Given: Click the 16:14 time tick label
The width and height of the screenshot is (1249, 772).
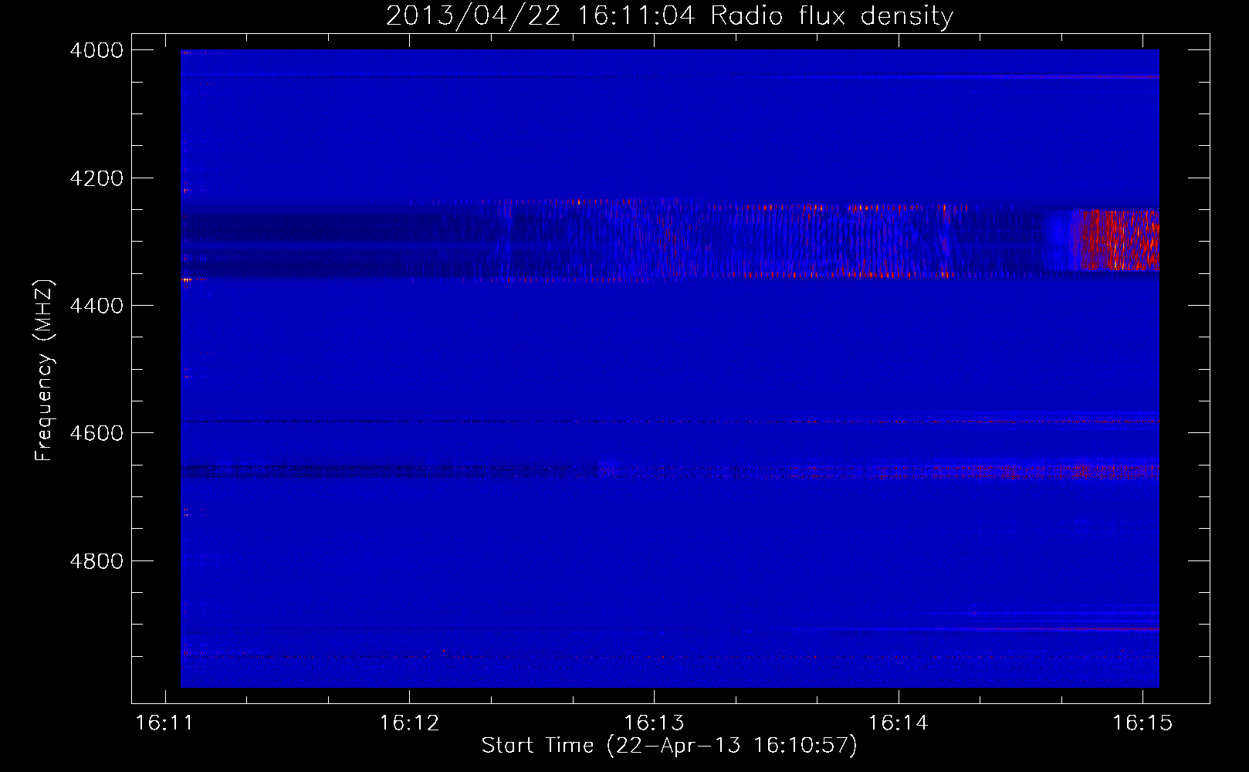Looking at the screenshot, I should coord(899,723).
